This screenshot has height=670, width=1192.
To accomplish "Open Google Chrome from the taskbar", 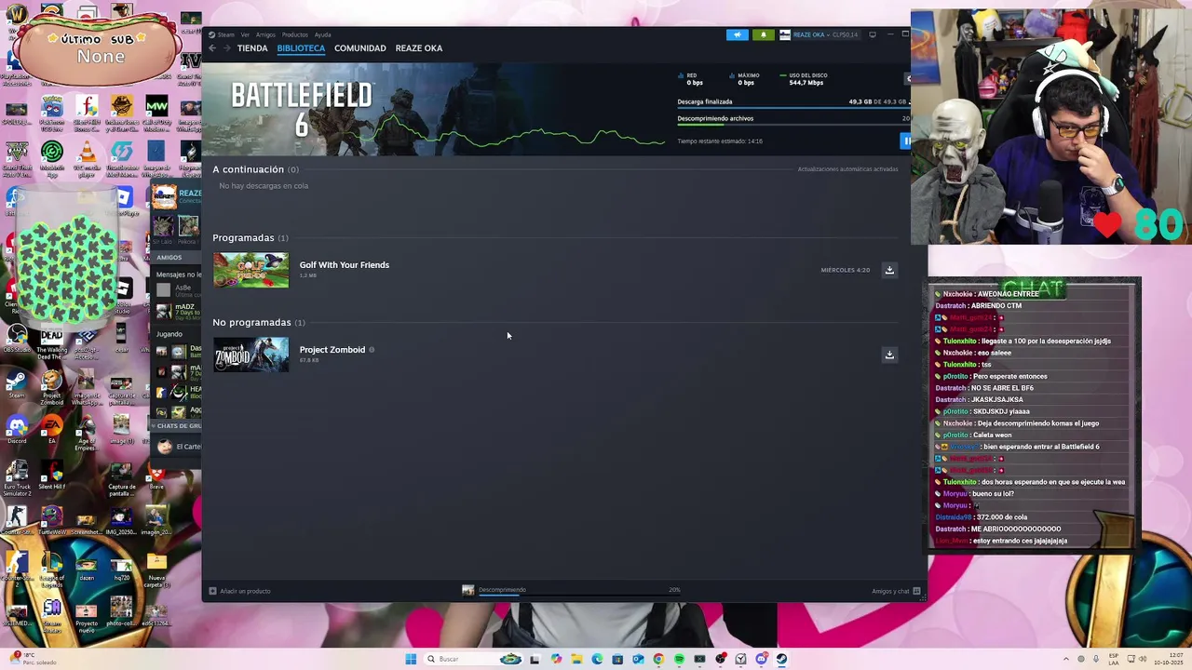I will pyautogui.click(x=658, y=659).
